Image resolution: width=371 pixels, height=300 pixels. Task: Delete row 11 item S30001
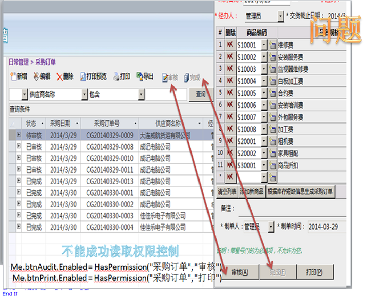(230, 165)
